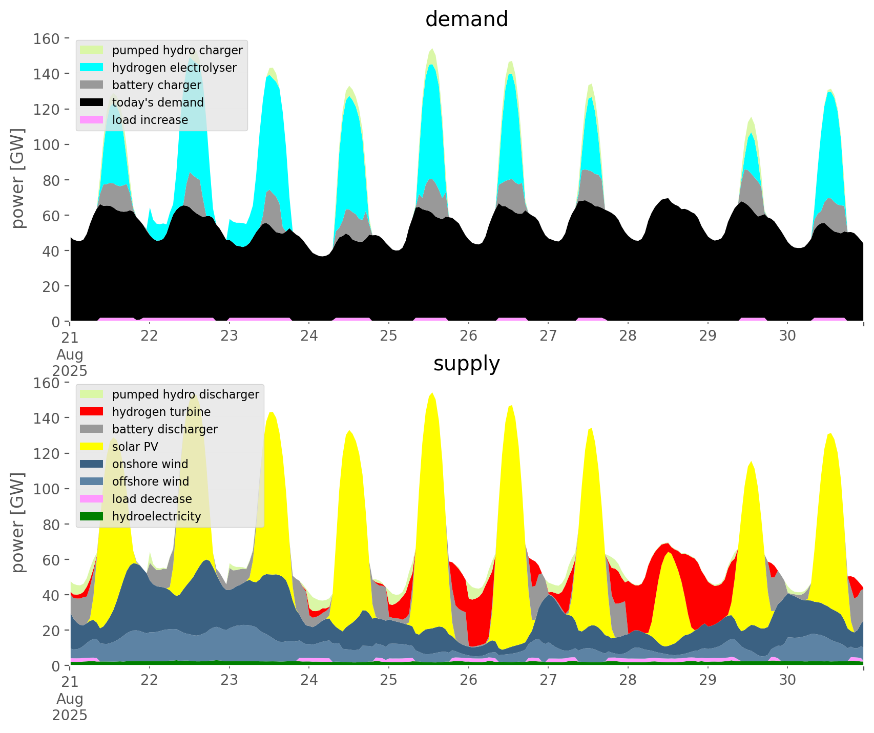The height and width of the screenshot is (733, 874).
Task: Click the 'demand' chart title
Action: (466, 19)
